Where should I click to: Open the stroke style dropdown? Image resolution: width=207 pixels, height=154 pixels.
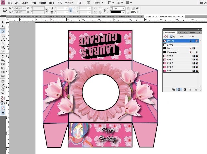coord(123,12)
